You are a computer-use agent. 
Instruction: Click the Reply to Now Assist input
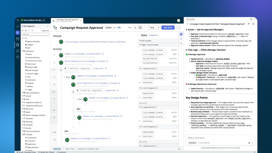(220, 138)
